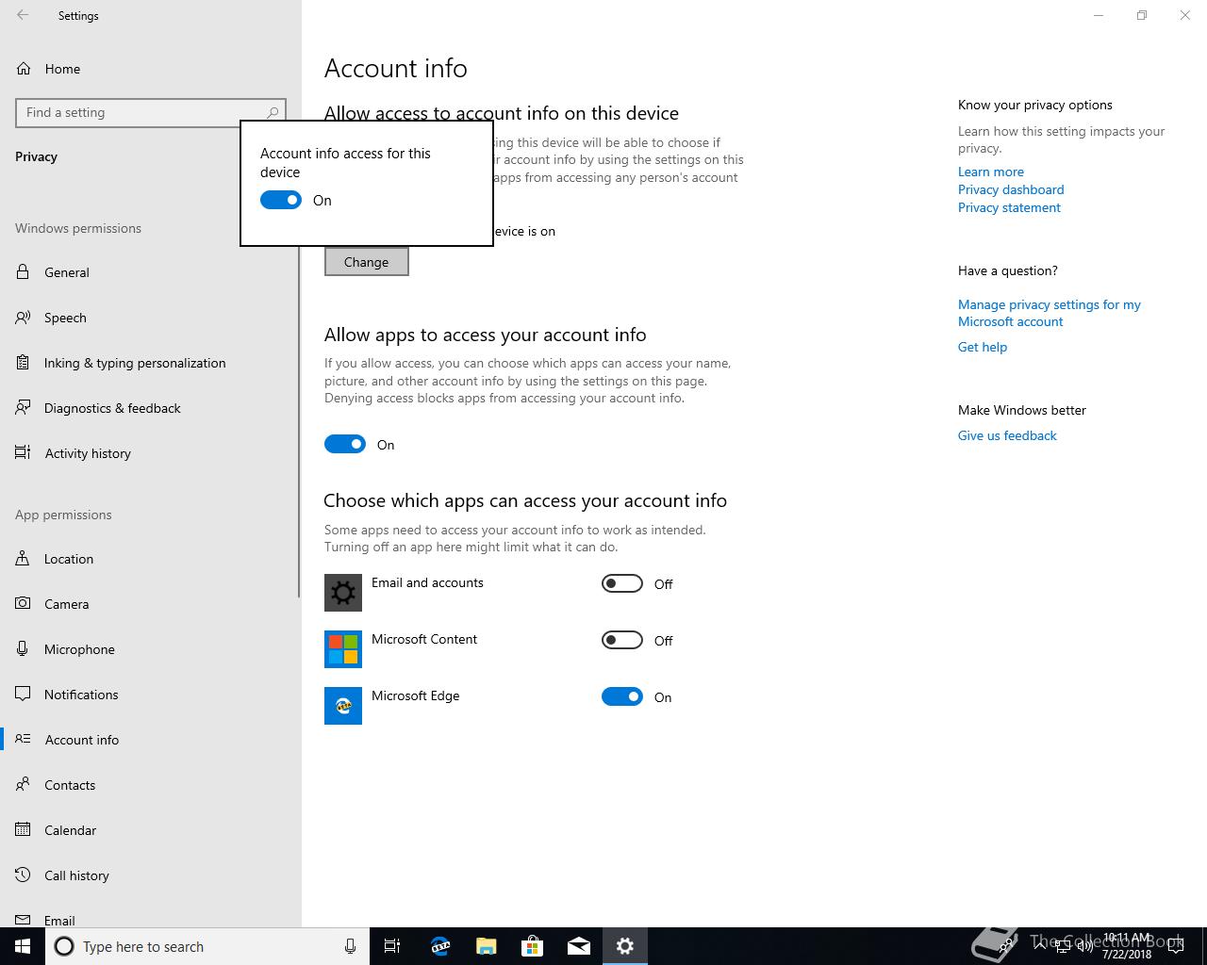Open File Explorer from taskbar
Screen dimensions: 1207x965
[x=486, y=946]
